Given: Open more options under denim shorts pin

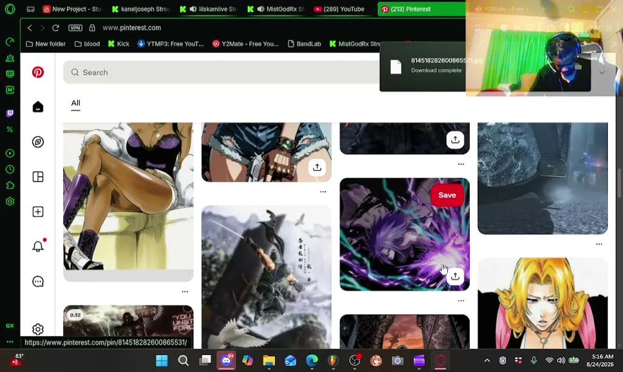Looking at the screenshot, I should tap(323, 192).
